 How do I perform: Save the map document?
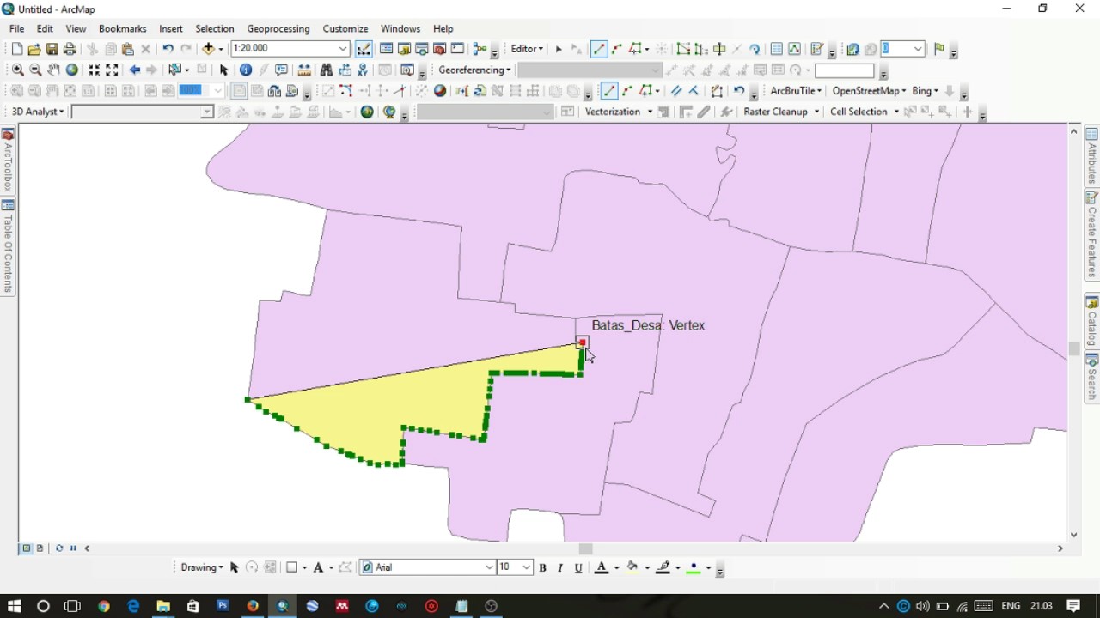point(52,49)
